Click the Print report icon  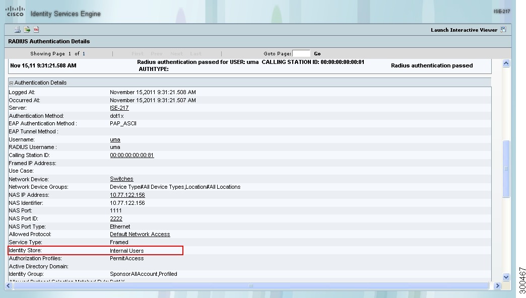(18, 30)
